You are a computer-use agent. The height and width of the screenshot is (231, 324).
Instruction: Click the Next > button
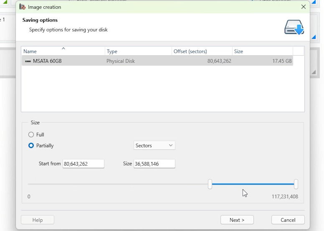(x=237, y=220)
